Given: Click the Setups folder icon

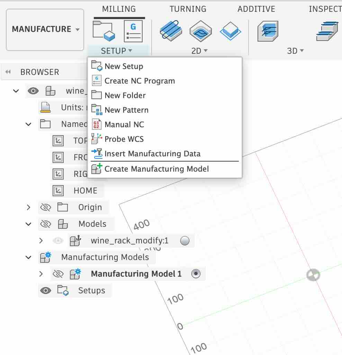Looking at the screenshot, I should click(63, 291).
